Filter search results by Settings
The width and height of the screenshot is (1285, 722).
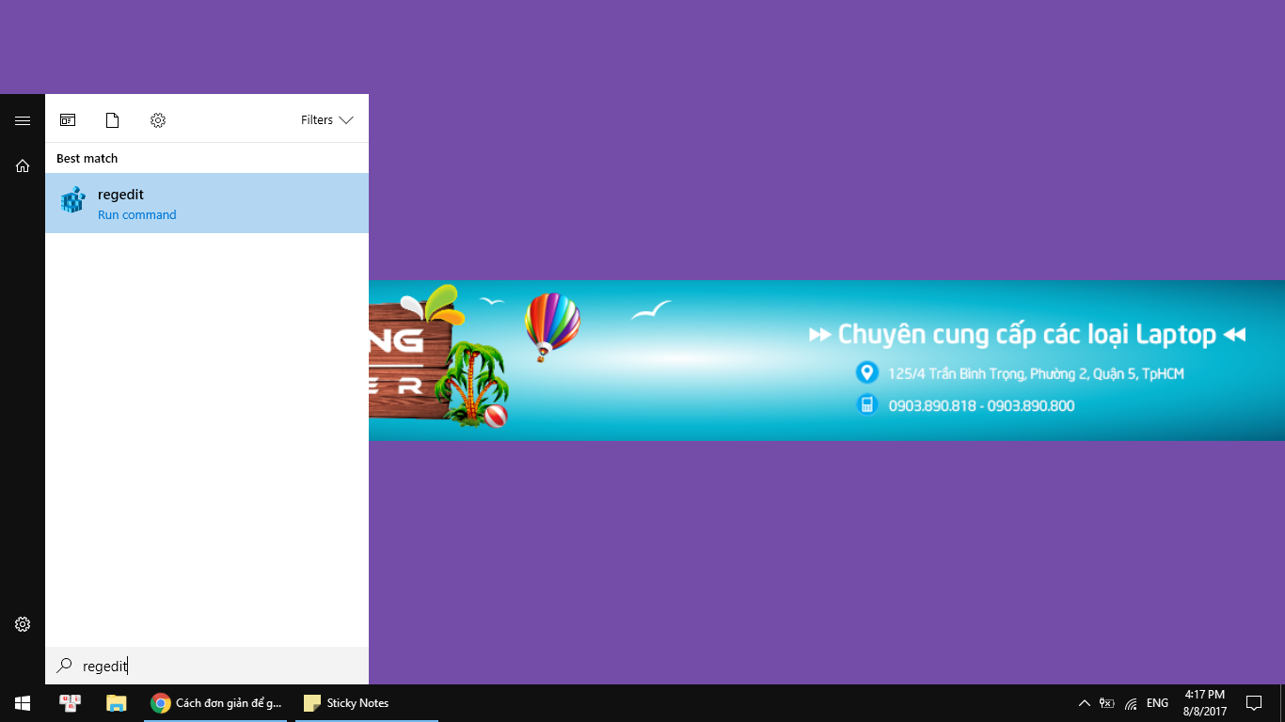coord(157,119)
